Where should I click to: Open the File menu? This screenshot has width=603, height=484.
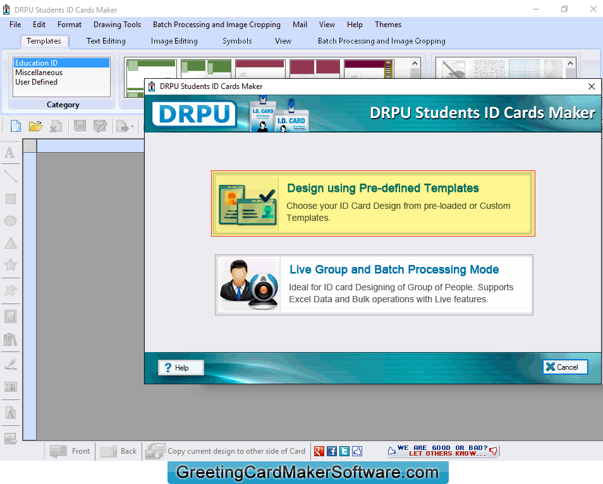tap(15, 25)
